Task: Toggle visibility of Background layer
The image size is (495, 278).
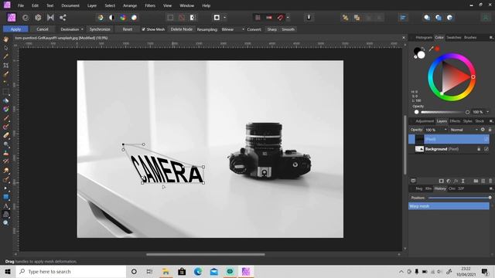Action: click(486, 149)
